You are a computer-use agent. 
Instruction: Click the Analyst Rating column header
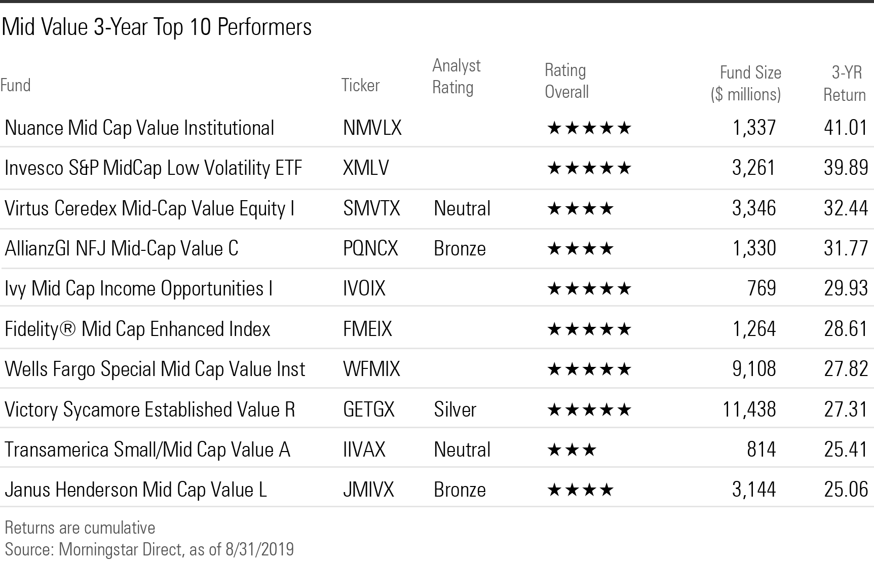pos(455,77)
